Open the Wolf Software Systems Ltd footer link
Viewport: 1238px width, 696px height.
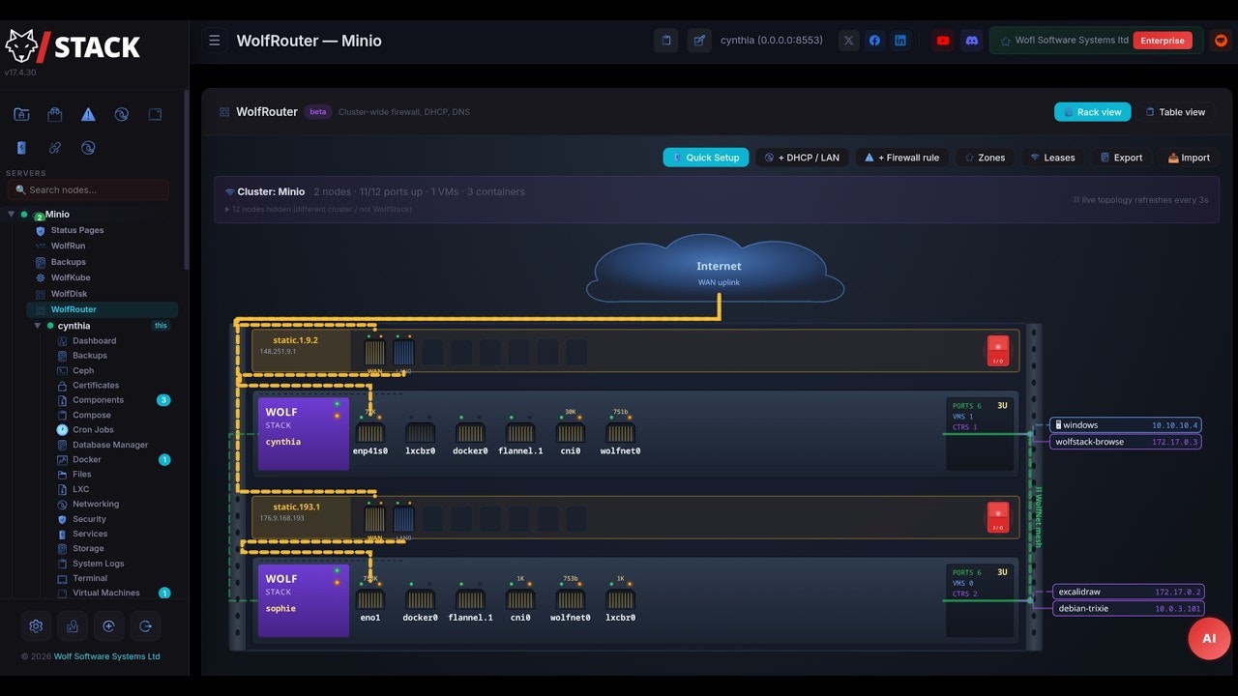coord(107,656)
